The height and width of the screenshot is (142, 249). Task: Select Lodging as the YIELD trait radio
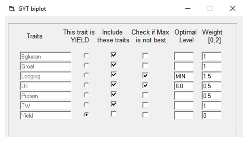(x=86, y=75)
